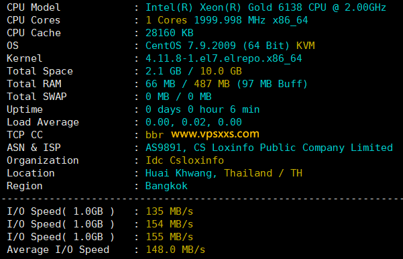The width and height of the screenshot is (403, 259).
Task: Select the 'Bangkok' region value
Action: [x=166, y=187]
